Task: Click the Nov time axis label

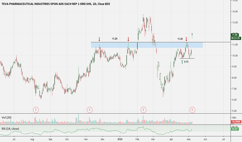Action: [x=86, y=139]
